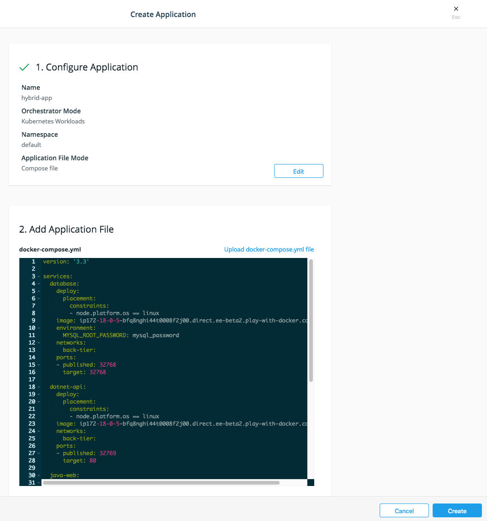Click line 8 node.platform.os constraint

pyautogui.click(x=114, y=313)
